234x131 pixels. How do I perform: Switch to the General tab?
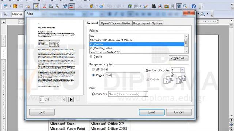[x=93, y=23]
